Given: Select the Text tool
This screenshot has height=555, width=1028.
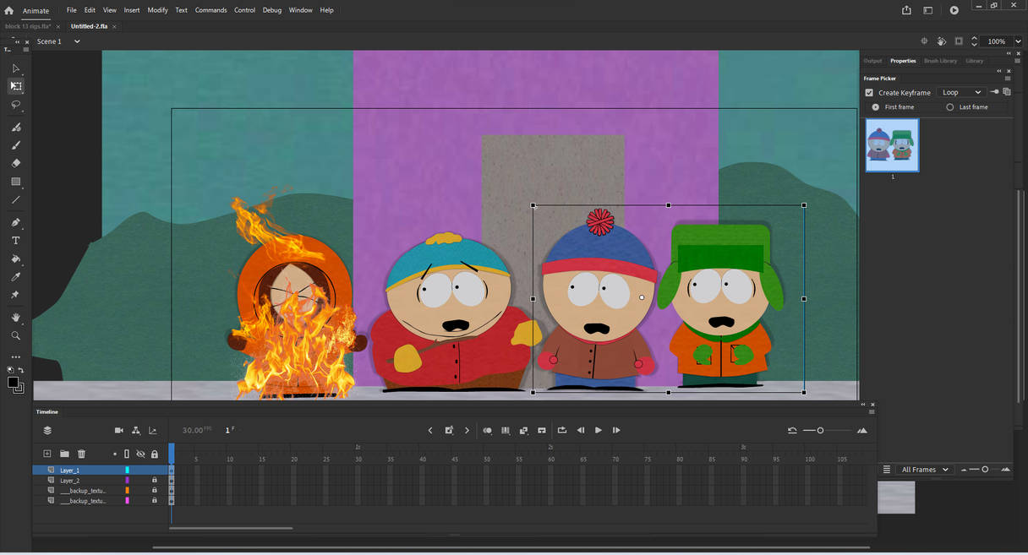Looking at the screenshot, I should (x=15, y=241).
